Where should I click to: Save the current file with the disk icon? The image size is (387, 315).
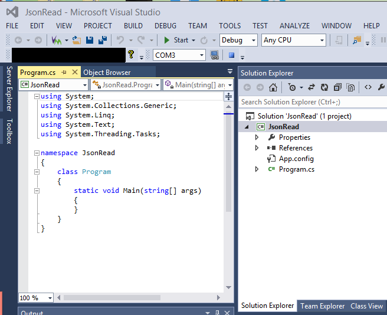[90, 40]
